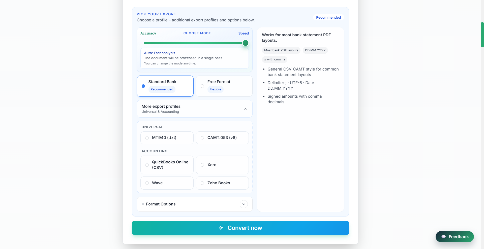Expand the Format Options panel
The image size is (484, 249).
click(x=195, y=204)
